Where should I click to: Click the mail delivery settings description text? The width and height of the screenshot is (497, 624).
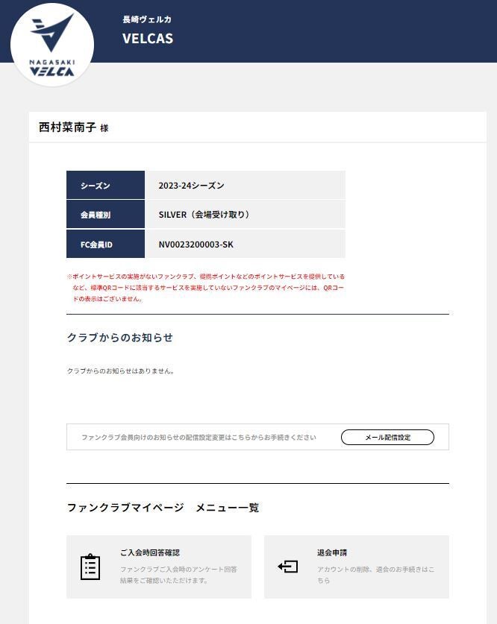199,438
